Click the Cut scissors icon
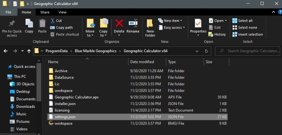282x135 pixels. [x=52, y=21]
